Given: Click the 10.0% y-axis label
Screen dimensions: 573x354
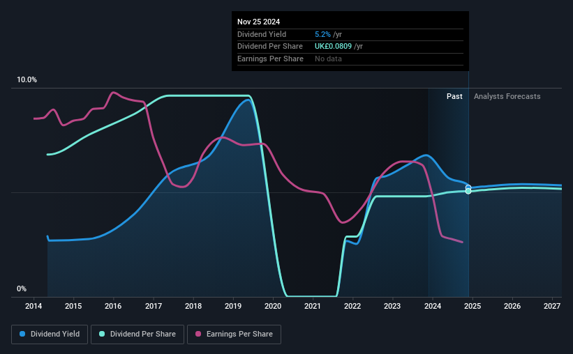Looking at the screenshot, I should [27, 80].
